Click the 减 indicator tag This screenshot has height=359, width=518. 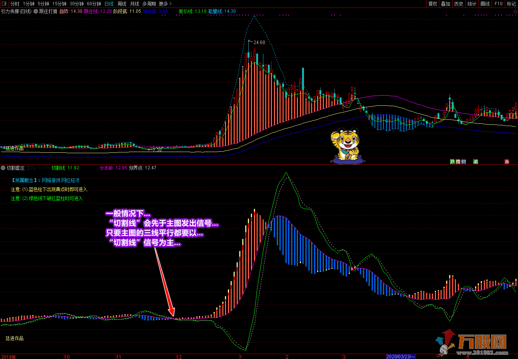coord(475,162)
